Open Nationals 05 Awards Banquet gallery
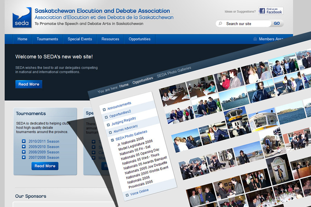The width and height of the screenshot is (311, 207). point(145,163)
